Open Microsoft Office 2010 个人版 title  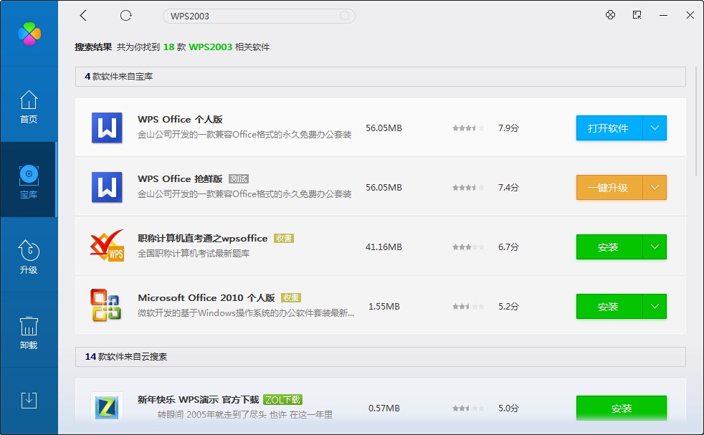coord(206,297)
